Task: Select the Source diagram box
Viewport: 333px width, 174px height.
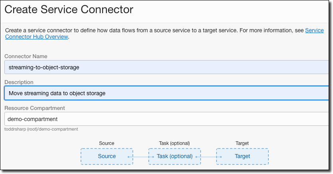Action: [x=106, y=156]
